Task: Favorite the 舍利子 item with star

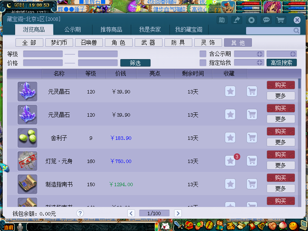Action: [x=230, y=138]
